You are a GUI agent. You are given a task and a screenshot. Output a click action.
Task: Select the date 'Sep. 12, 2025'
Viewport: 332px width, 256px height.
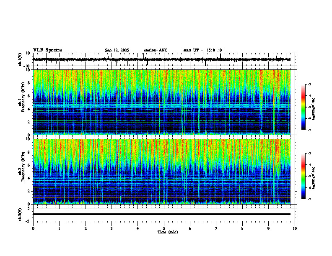(x=117, y=50)
